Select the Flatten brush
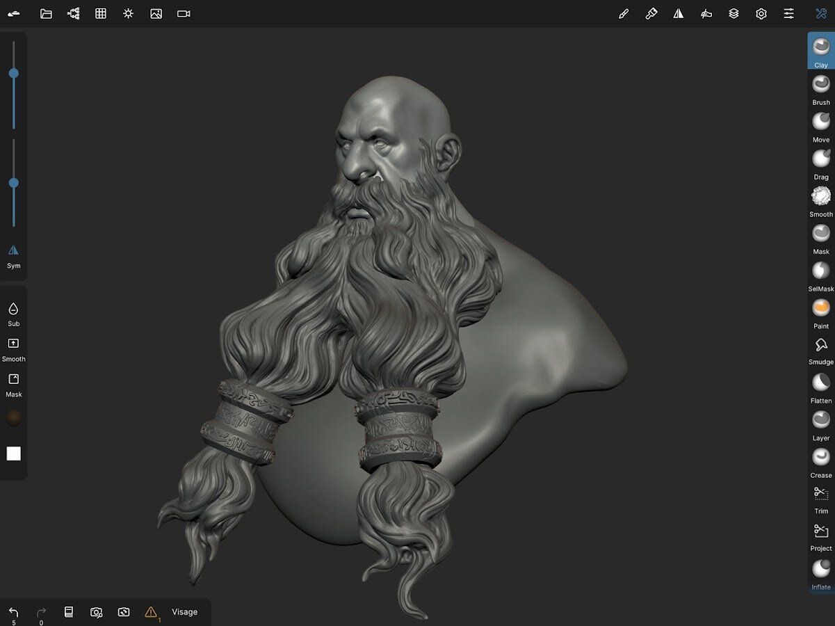The width and height of the screenshot is (835, 626). pyautogui.click(x=820, y=385)
